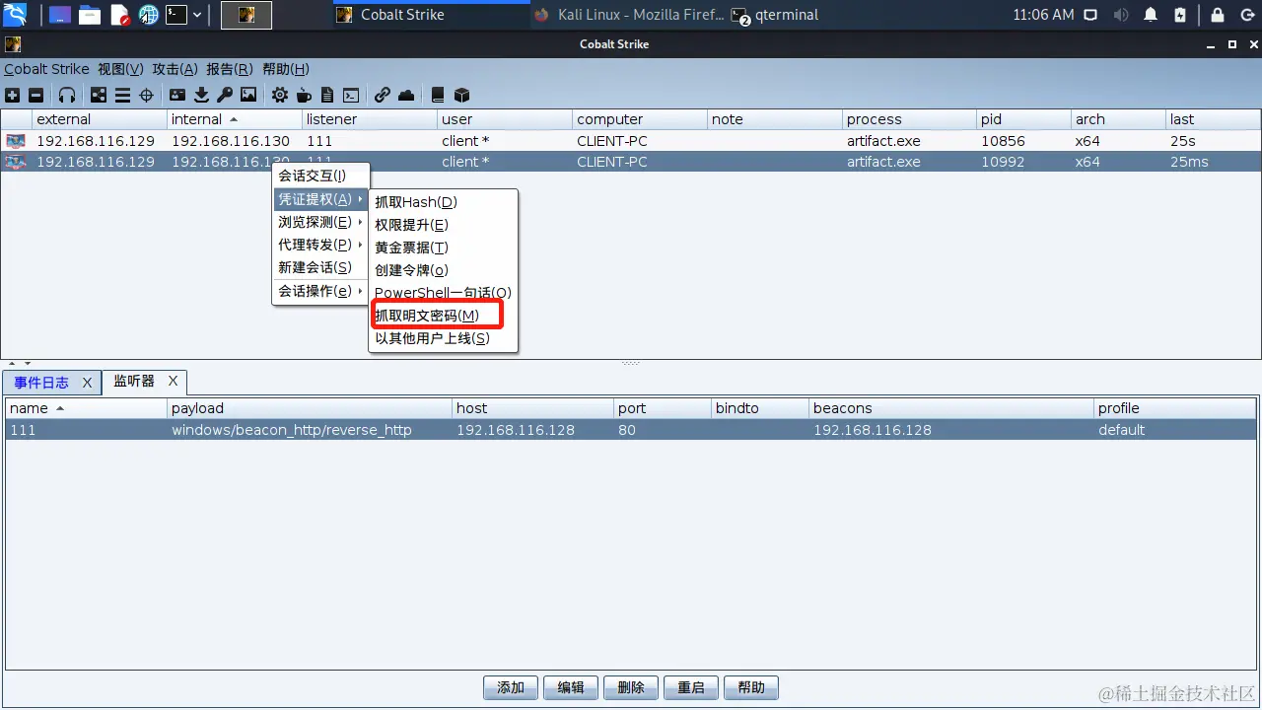Open credentials view from the toolbar
This screenshot has height=710, width=1262.
point(177,95)
